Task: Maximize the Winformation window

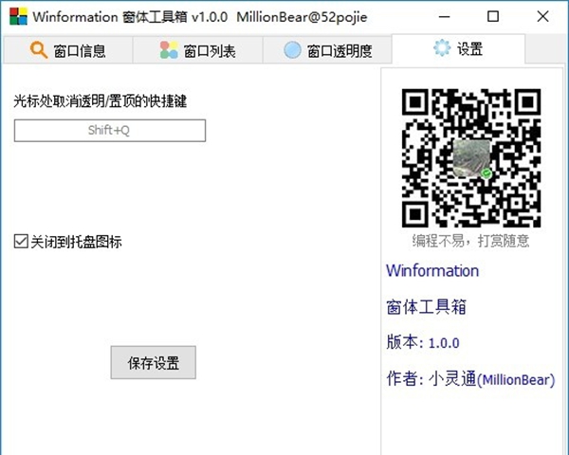Action: [493, 16]
